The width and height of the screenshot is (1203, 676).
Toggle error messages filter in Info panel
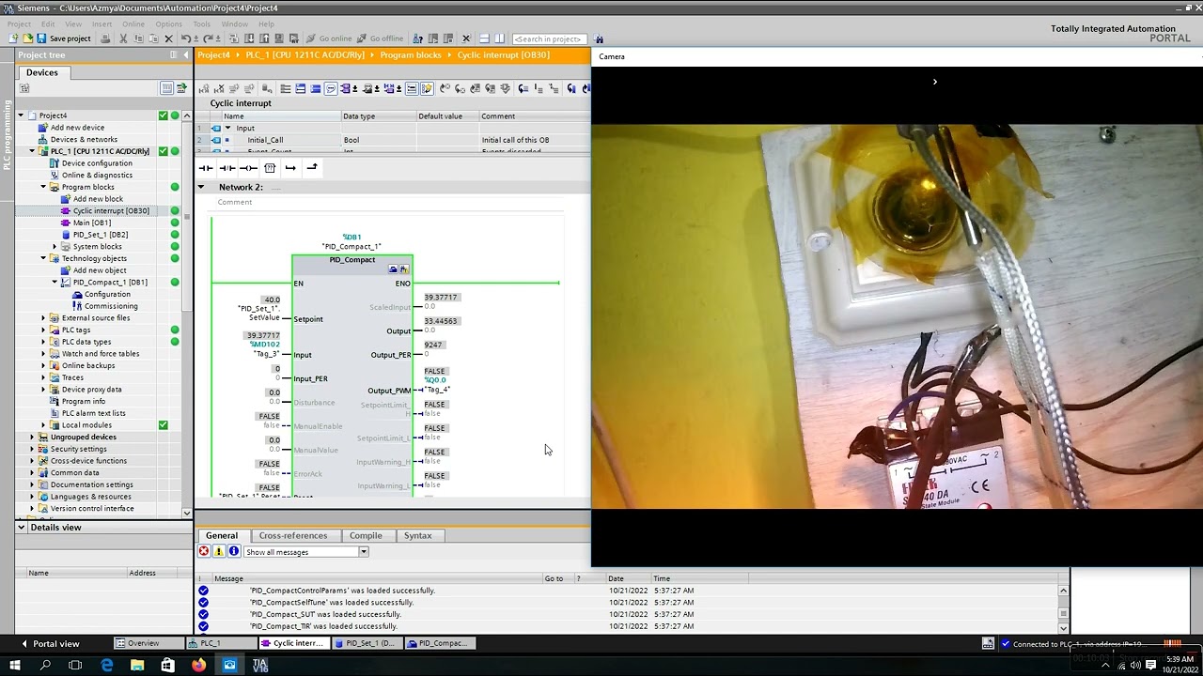(x=204, y=552)
